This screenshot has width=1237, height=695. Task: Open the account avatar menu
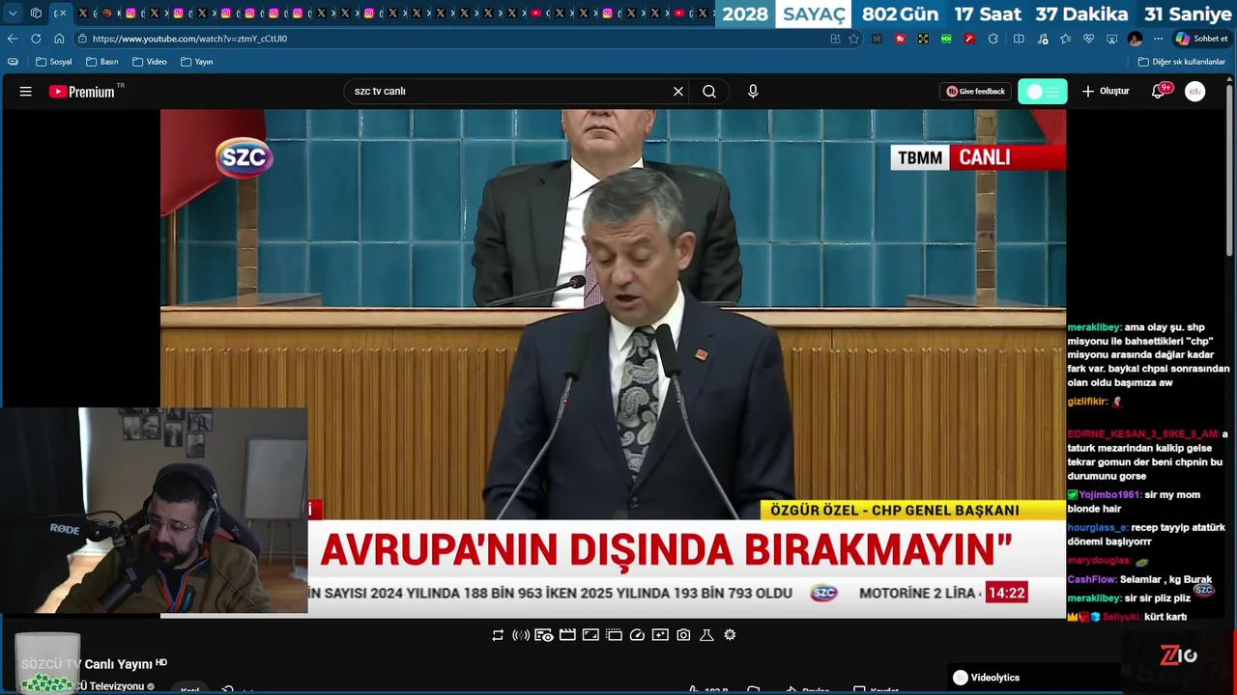coord(1195,92)
